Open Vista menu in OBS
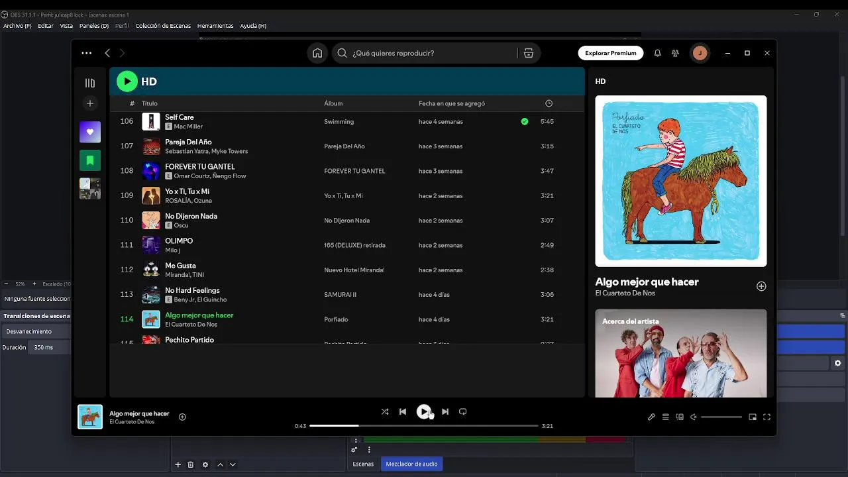848x477 pixels. tap(66, 26)
